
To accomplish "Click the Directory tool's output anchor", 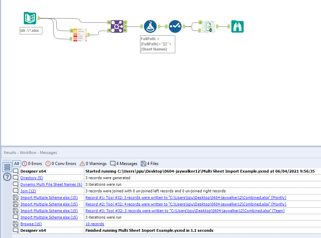I will (x=39, y=18).
